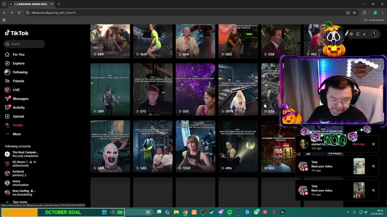This screenshot has height=217, width=387.
Task: Open the Chrome apps grid shortcut
Action: (4, 20)
